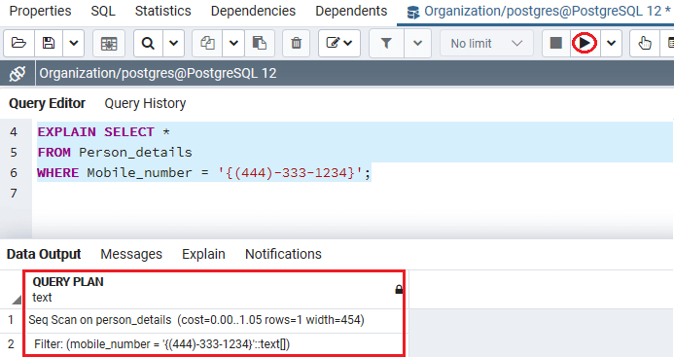Click the paste clipboard icon
This screenshot has width=674, height=357.
260,43
